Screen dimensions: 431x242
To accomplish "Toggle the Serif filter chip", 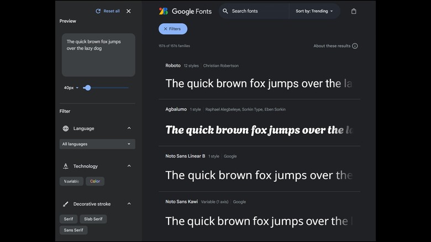I will pos(69,219).
